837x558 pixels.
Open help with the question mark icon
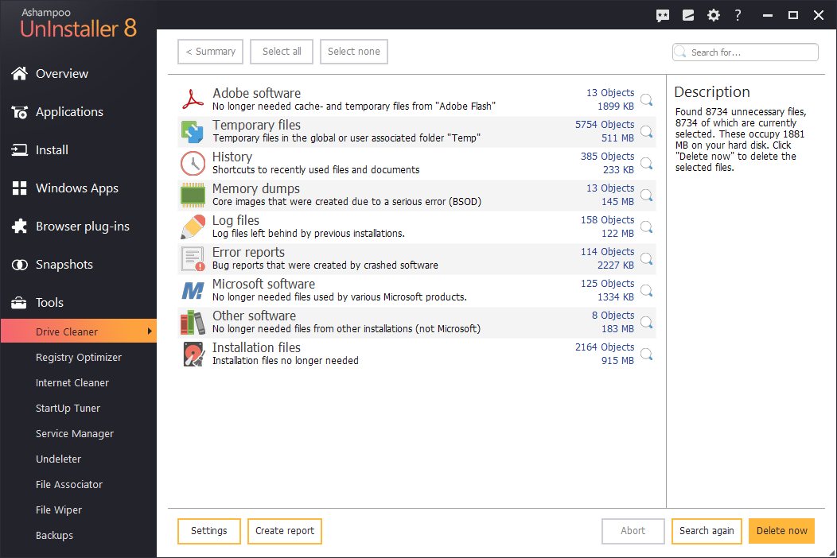[738, 15]
